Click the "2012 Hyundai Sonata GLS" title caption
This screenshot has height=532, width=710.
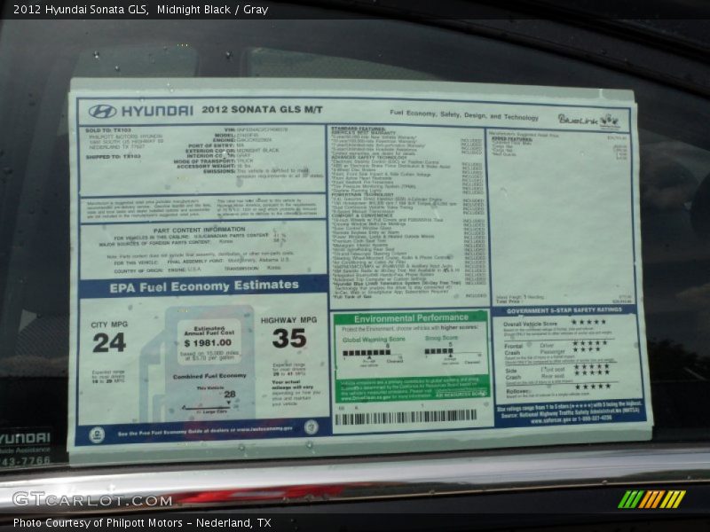(x=81, y=10)
